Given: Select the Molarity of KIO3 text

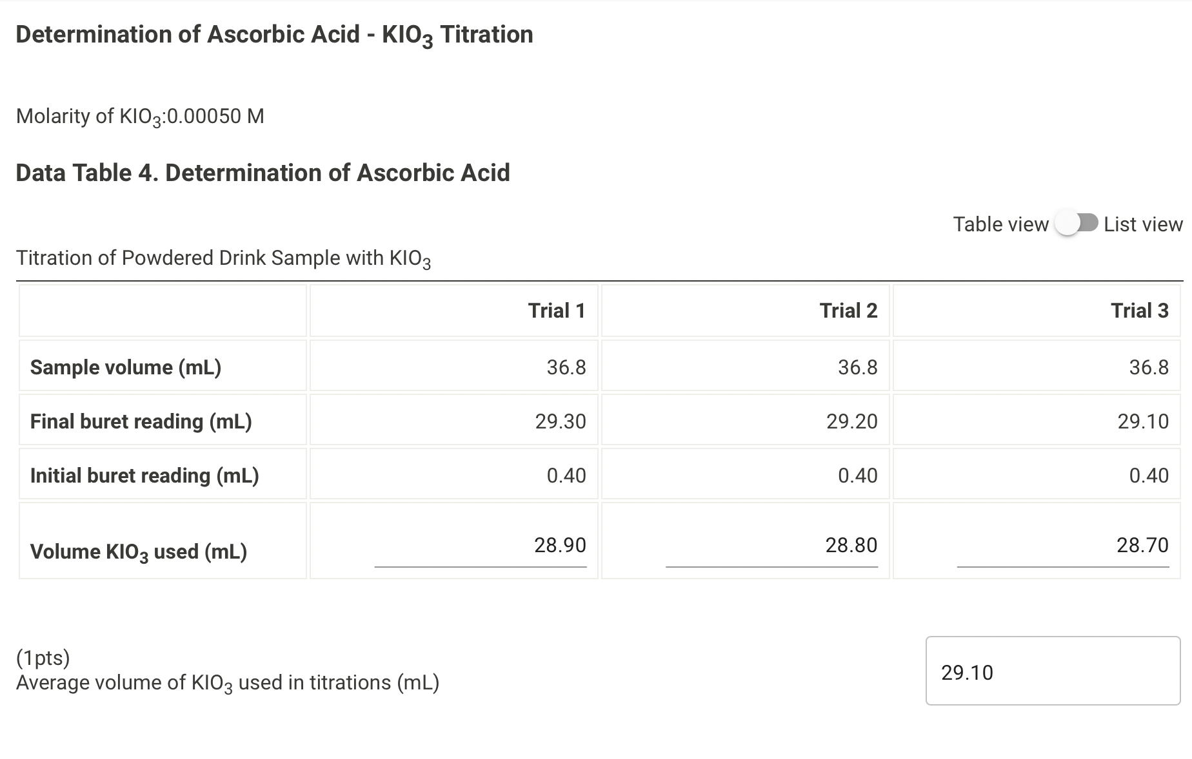Looking at the screenshot, I should [140, 116].
